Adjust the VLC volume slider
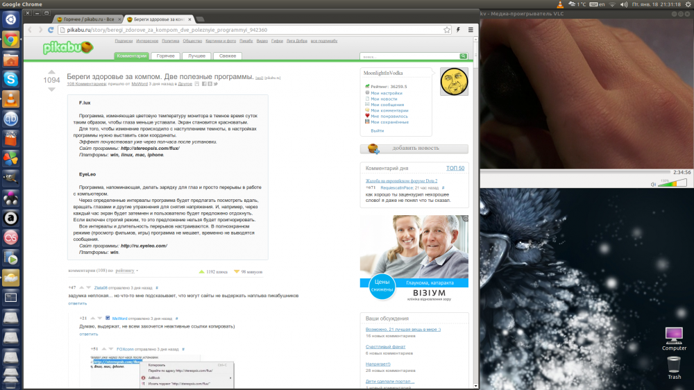The height and width of the screenshot is (390, 694). [672, 183]
